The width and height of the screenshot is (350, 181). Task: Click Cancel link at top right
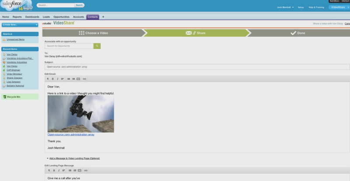pyautogui.click(x=347, y=24)
